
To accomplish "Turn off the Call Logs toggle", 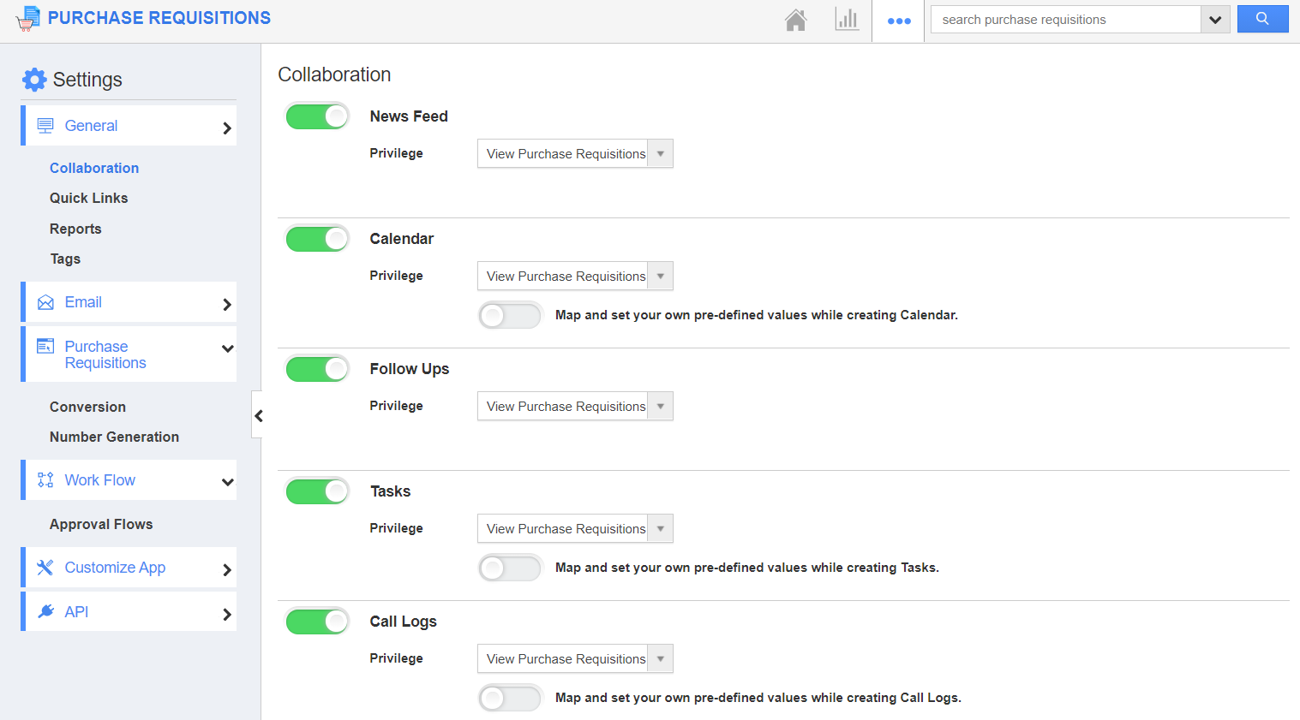I will [x=317, y=622].
